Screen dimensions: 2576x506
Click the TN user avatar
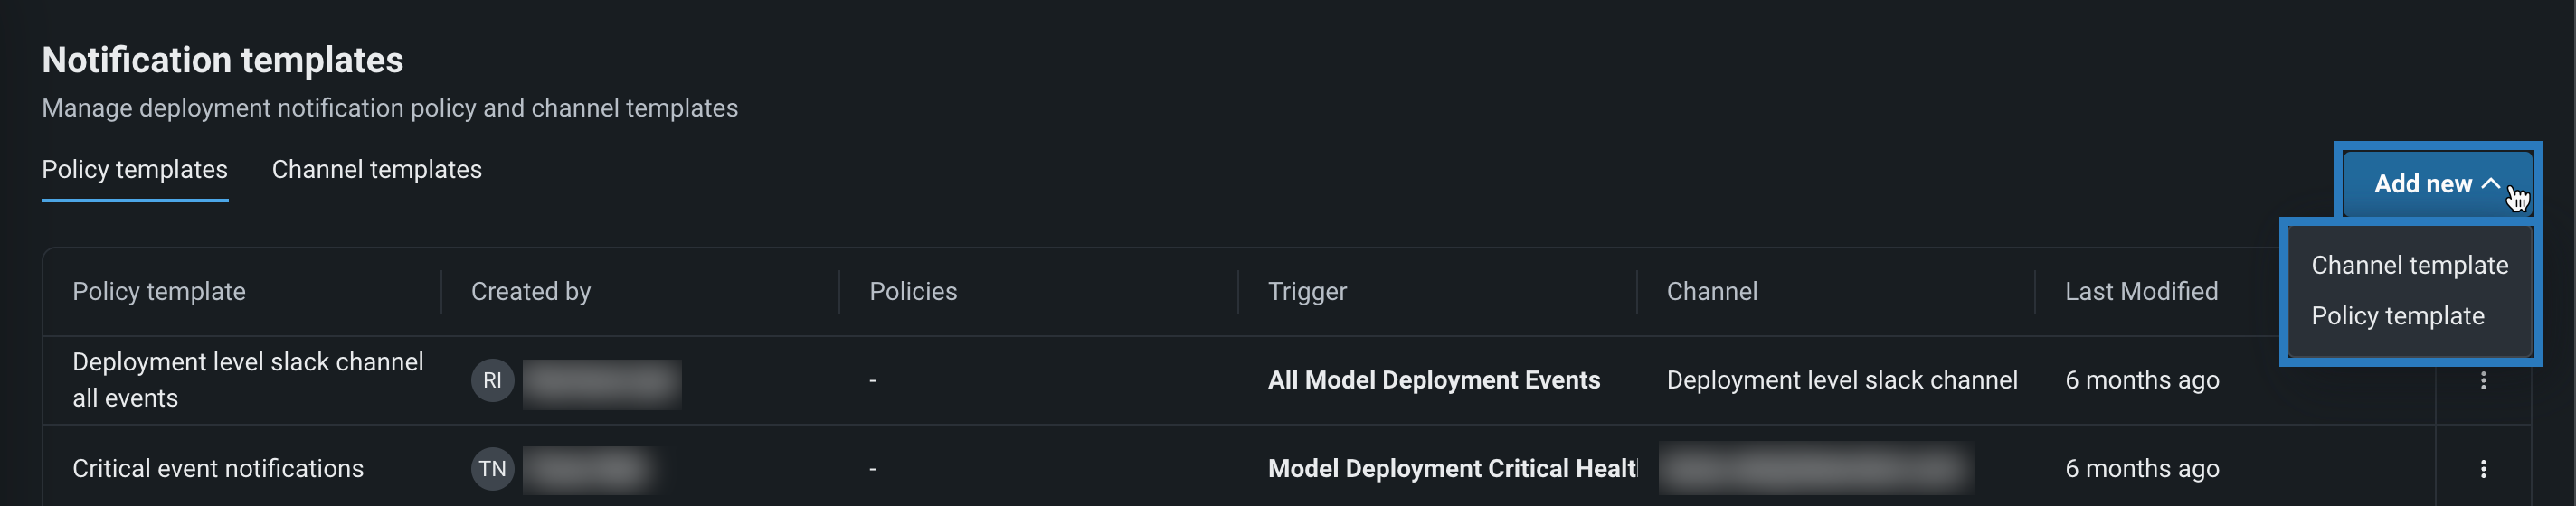pyautogui.click(x=492, y=469)
